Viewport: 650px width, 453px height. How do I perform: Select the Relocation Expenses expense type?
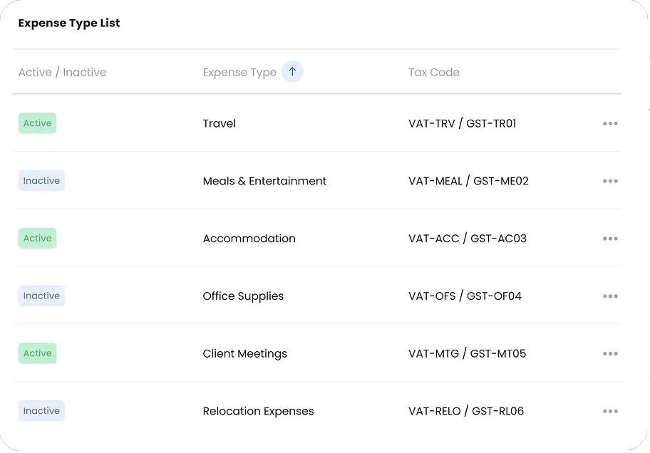tap(258, 411)
